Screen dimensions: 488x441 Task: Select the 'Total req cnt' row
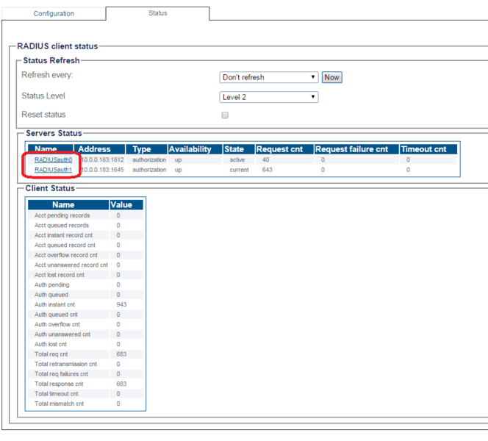85,354
